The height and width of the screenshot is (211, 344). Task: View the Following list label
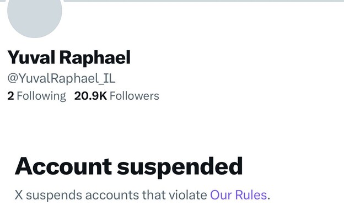[x=41, y=96]
